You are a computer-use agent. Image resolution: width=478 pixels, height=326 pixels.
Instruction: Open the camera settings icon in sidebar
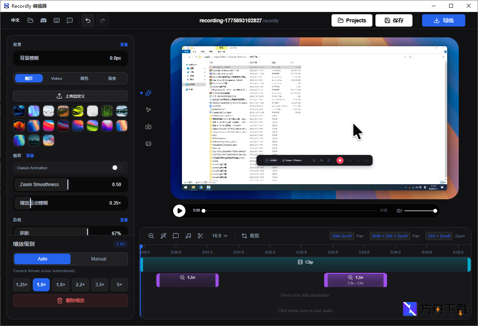(x=148, y=127)
